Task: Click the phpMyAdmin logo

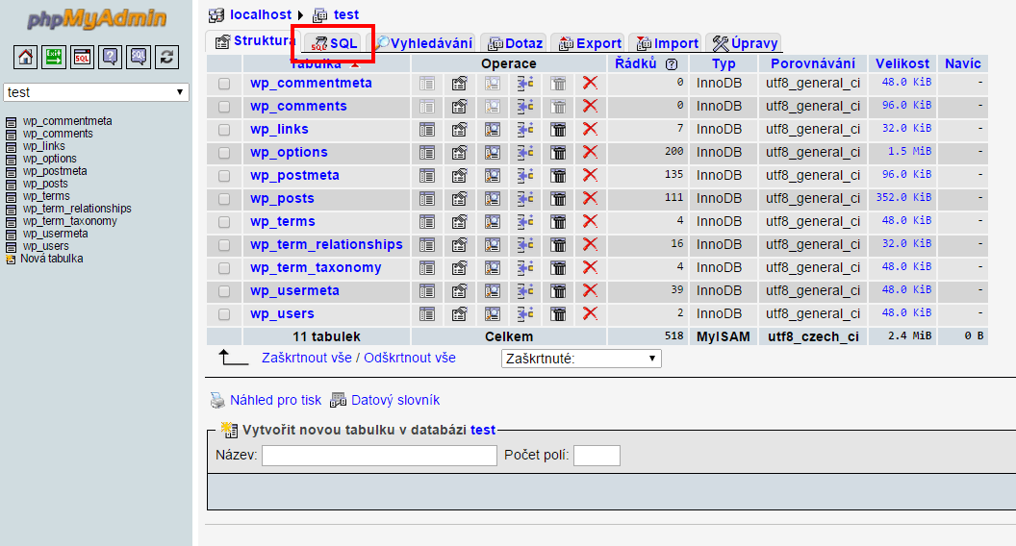Action: [x=96, y=19]
